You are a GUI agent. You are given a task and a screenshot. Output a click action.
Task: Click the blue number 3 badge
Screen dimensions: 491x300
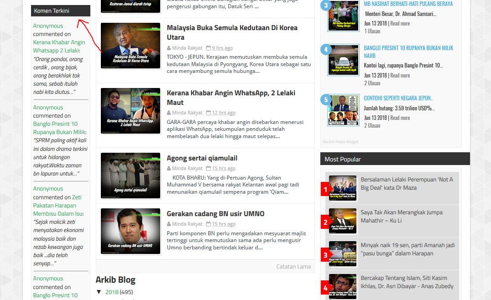click(326, 5)
